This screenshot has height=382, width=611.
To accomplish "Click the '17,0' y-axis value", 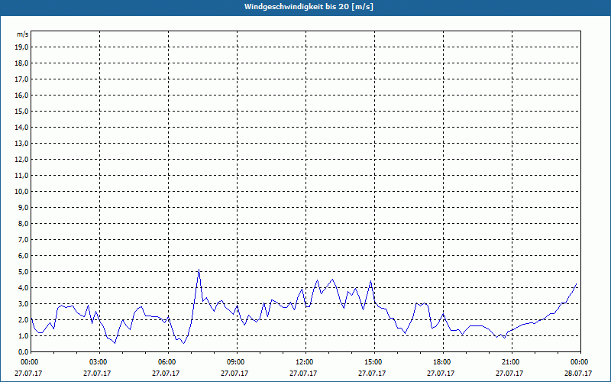I will [22, 79].
